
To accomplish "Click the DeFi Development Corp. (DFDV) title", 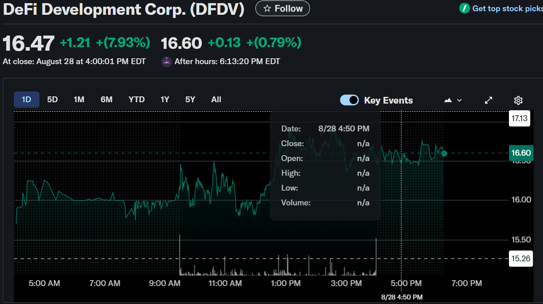I will coord(124,9).
